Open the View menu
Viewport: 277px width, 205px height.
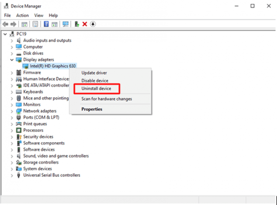point(39,16)
